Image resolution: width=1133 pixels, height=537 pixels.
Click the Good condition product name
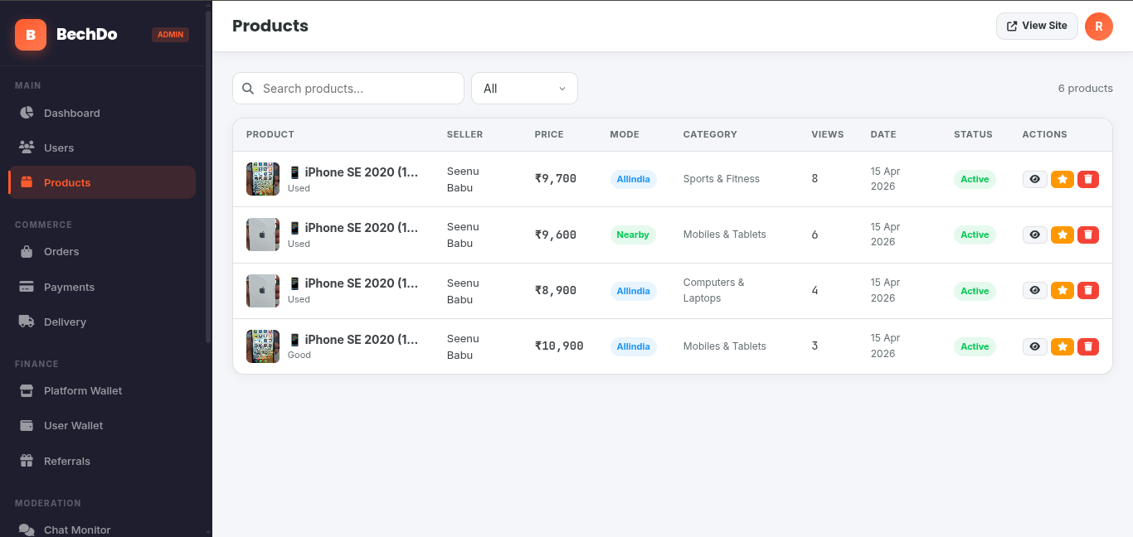(353, 339)
